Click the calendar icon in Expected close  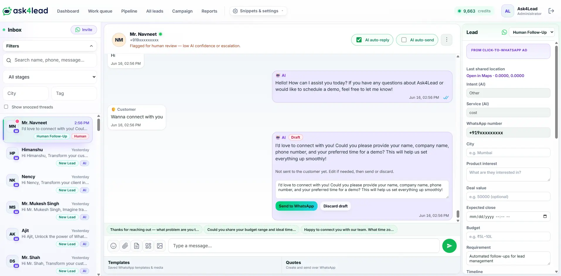pyautogui.click(x=545, y=217)
